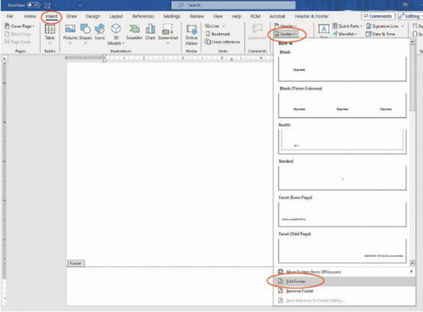
Task: Open the Quick Parts dropdown
Action: [347, 26]
